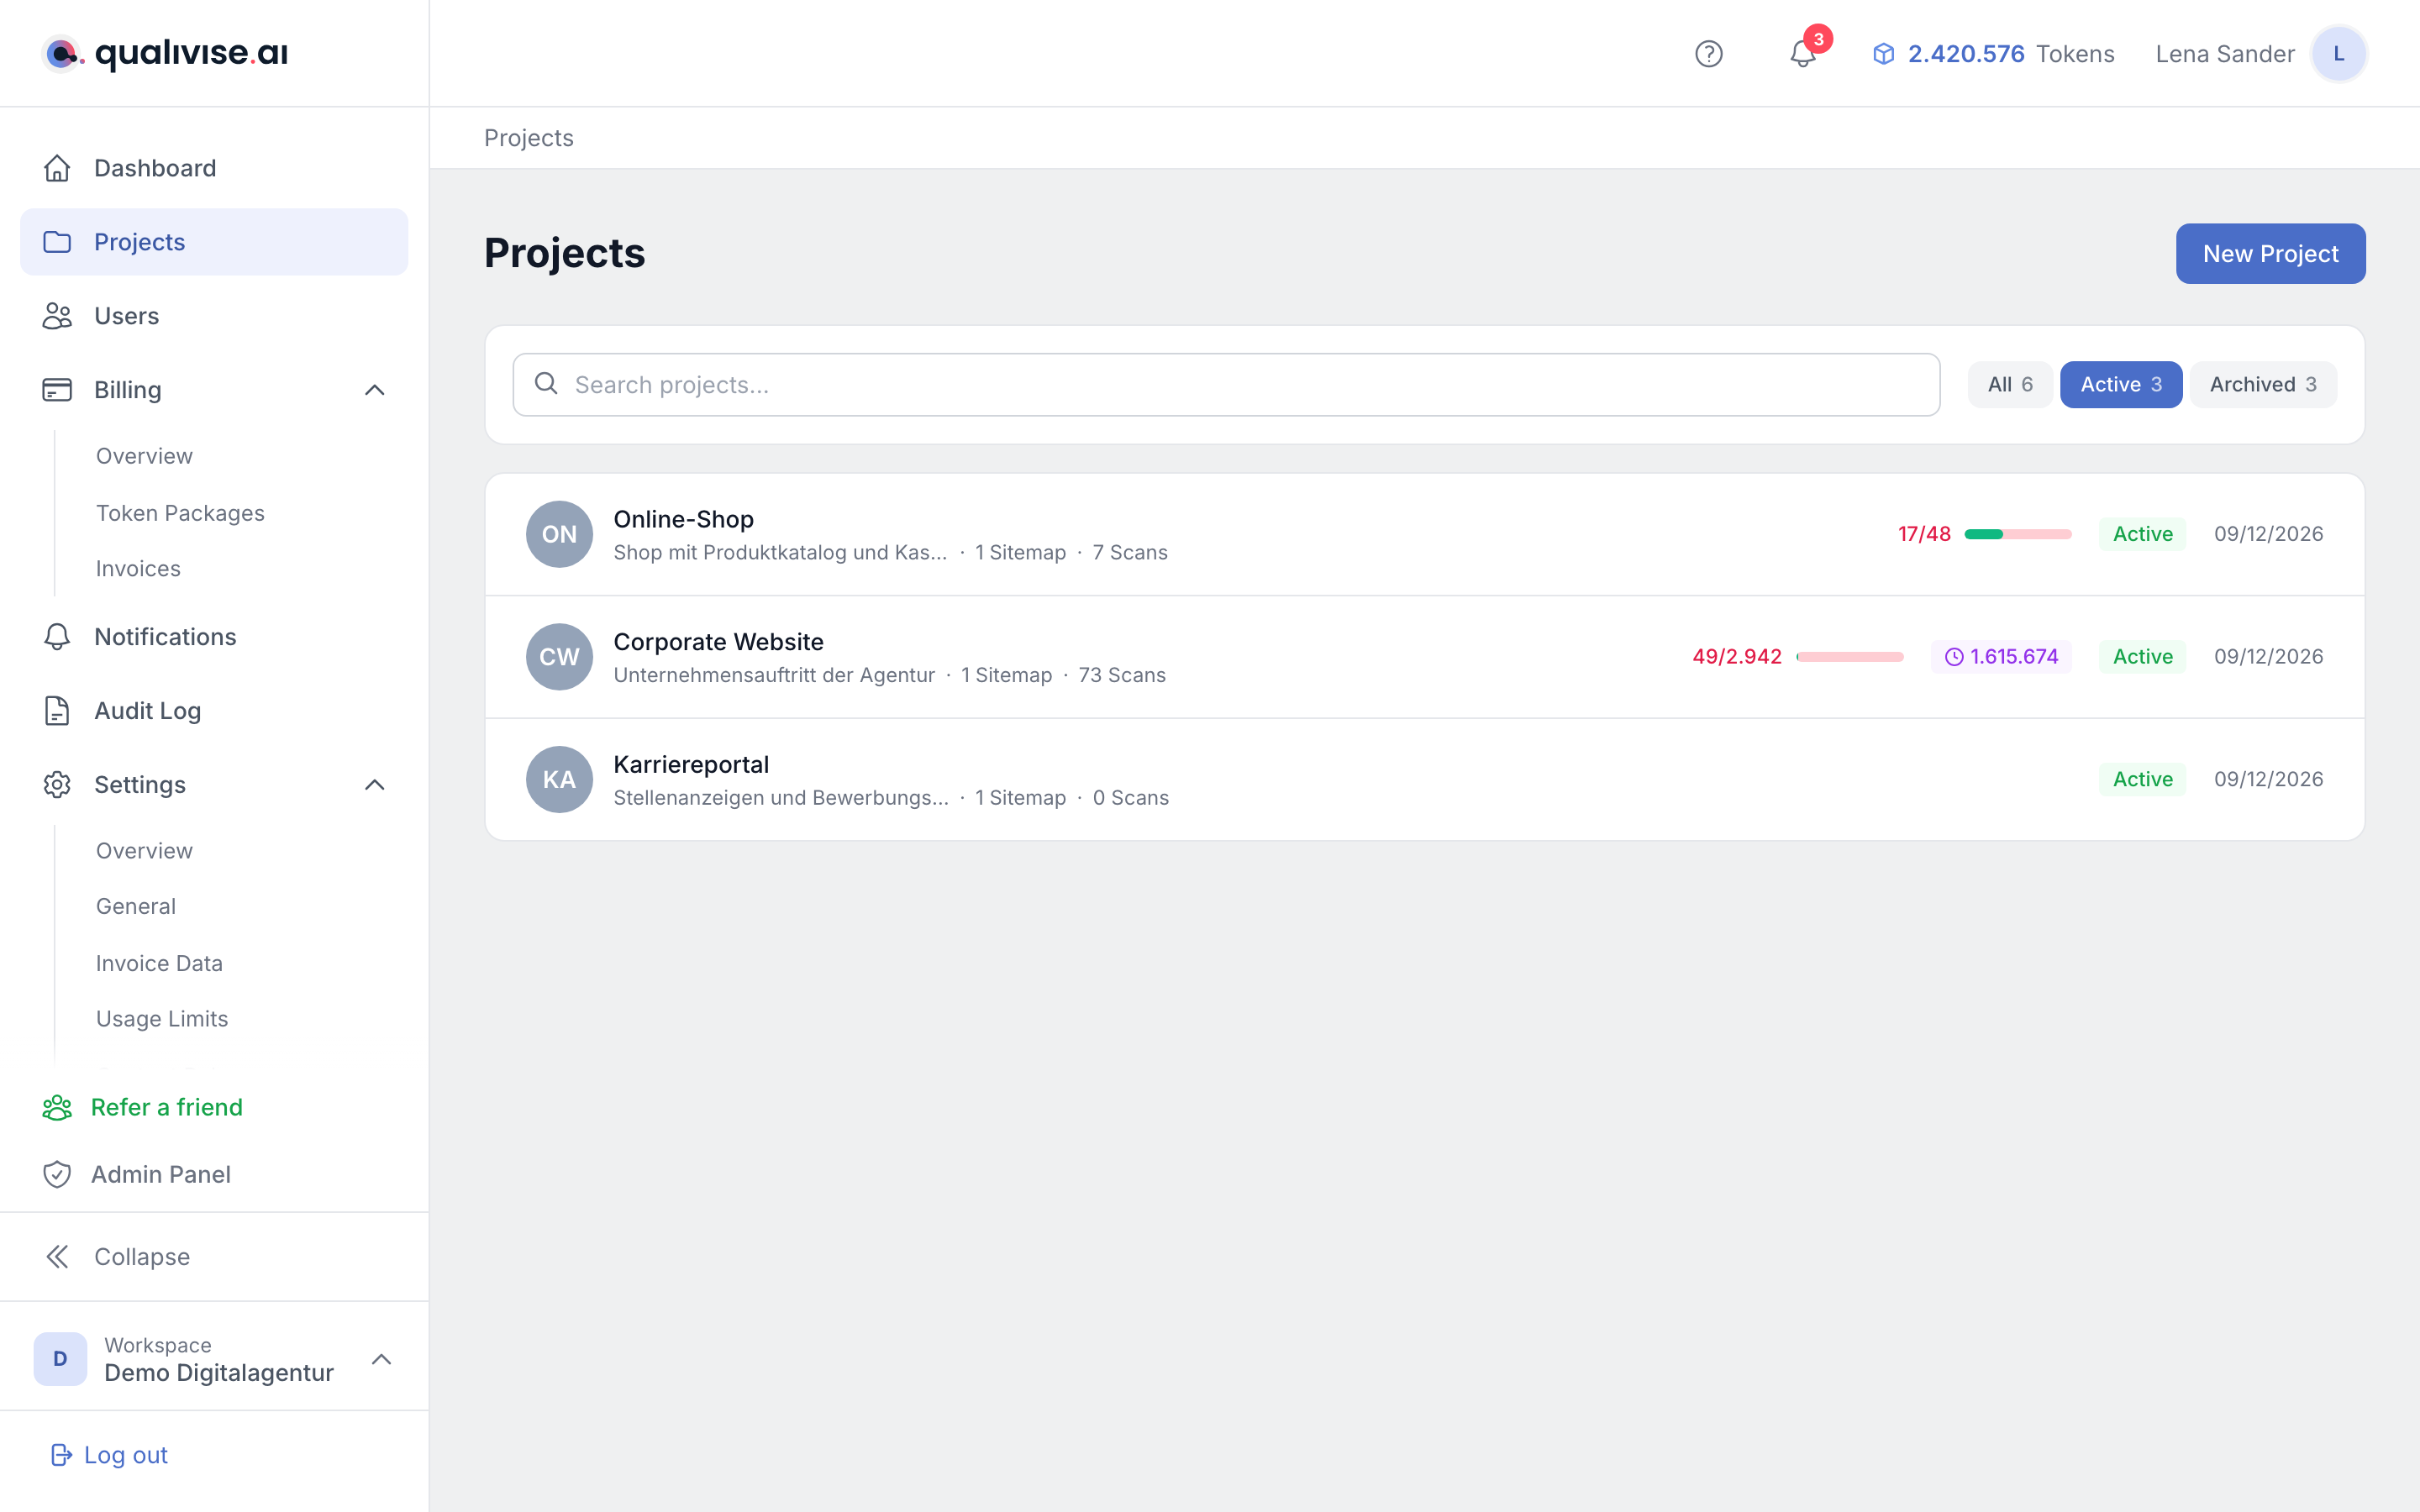This screenshot has height=1512, width=2420.
Task: Click Active status badge of Karriereportal
Action: coord(2142,779)
